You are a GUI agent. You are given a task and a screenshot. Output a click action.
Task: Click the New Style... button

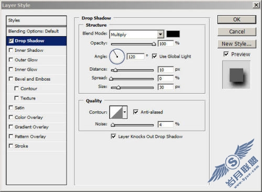[x=237, y=44]
